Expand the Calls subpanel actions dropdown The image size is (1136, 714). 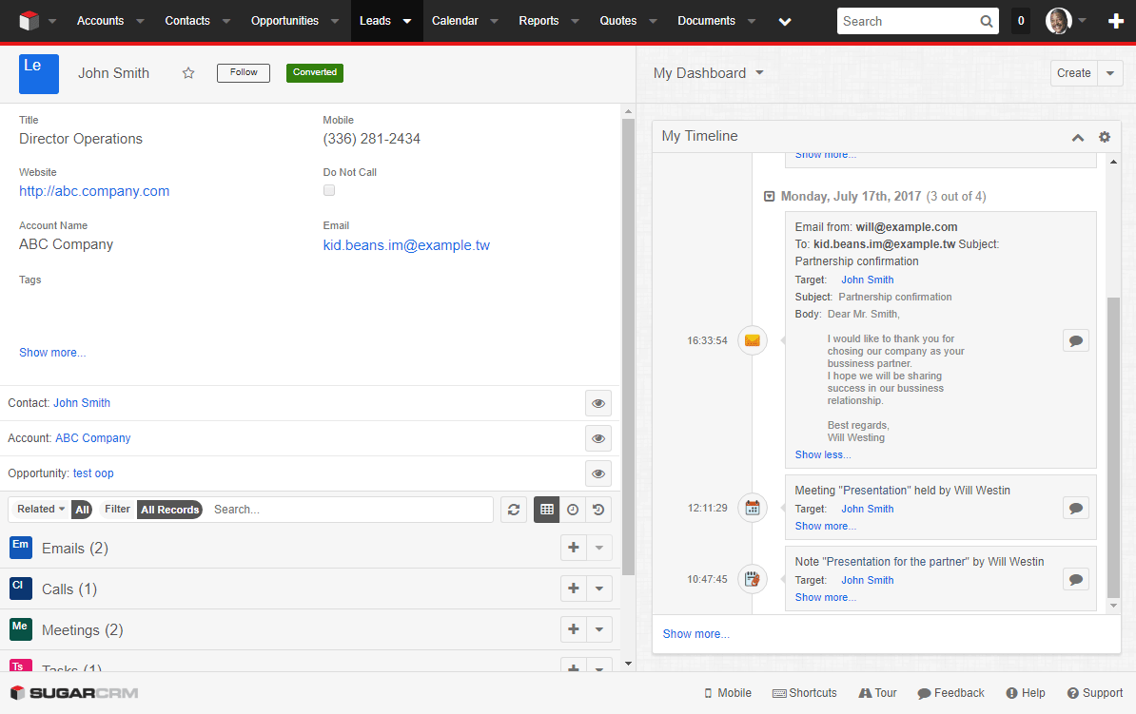click(599, 589)
